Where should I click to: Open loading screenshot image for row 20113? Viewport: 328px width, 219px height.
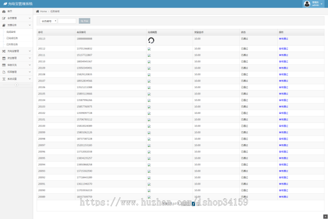coord(151,40)
